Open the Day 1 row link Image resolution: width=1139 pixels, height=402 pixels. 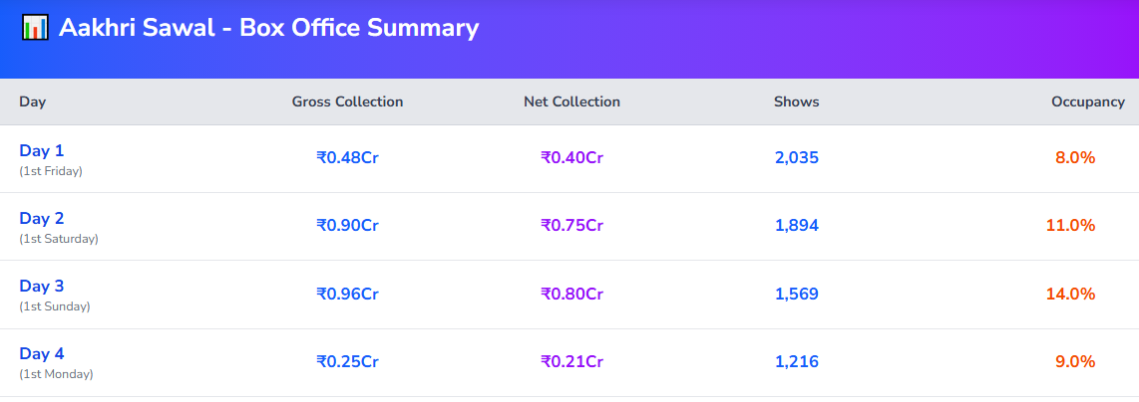(x=42, y=150)
